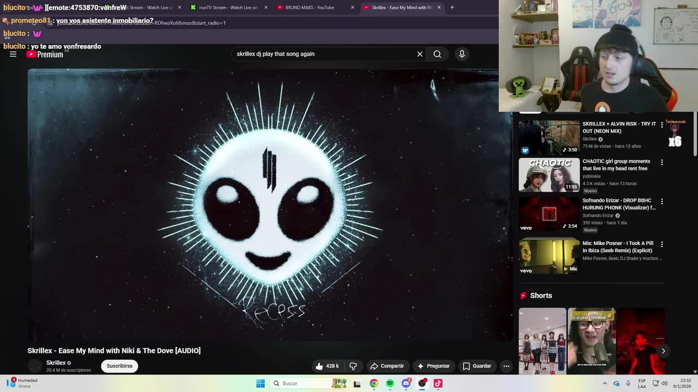Click the Shorts section heading

pyautogui.click(x=541, y=296)
